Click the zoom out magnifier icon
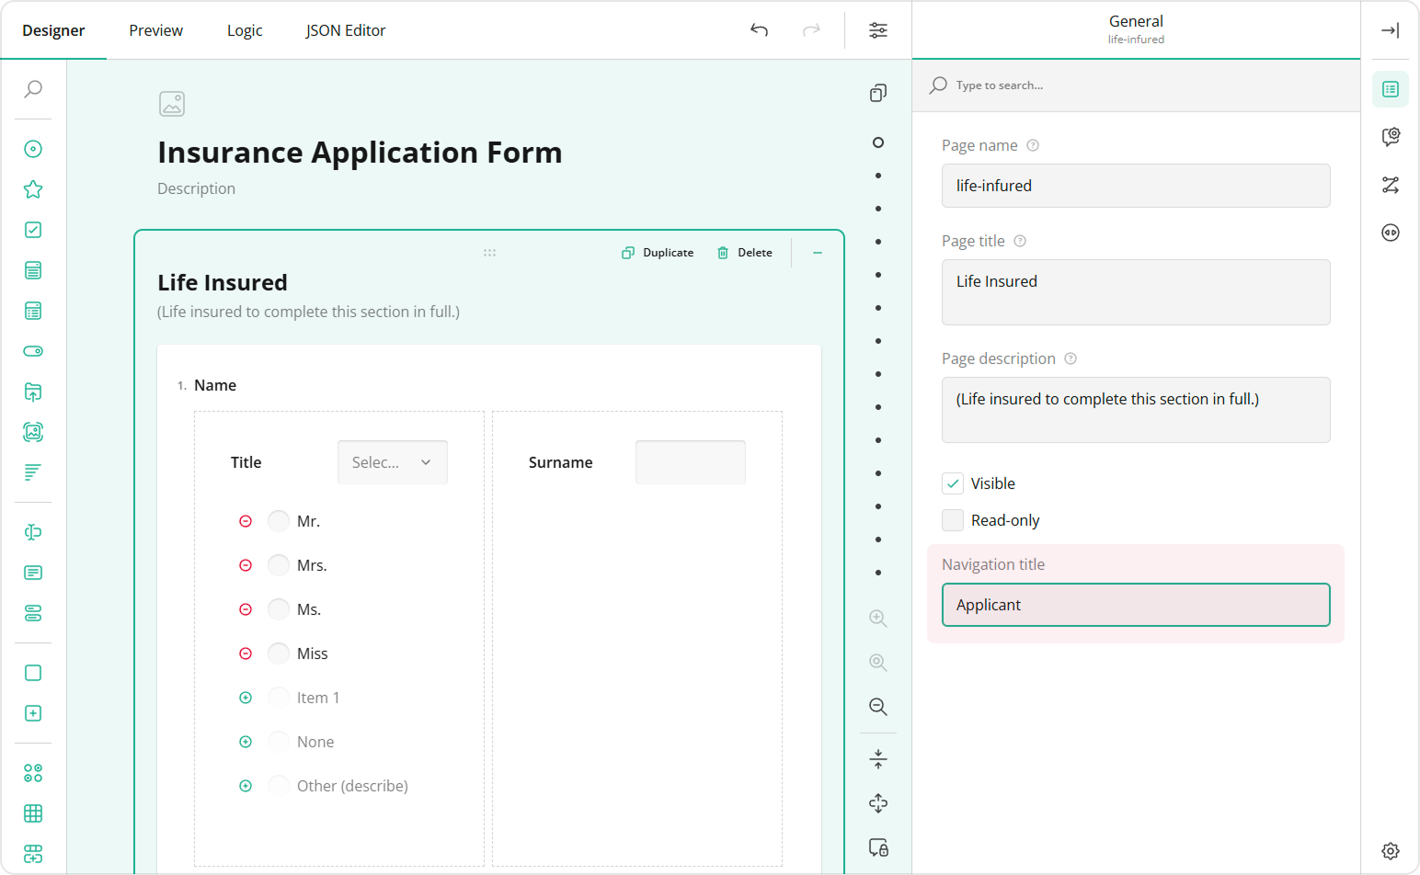The image size is (1420, 875). 878,707
